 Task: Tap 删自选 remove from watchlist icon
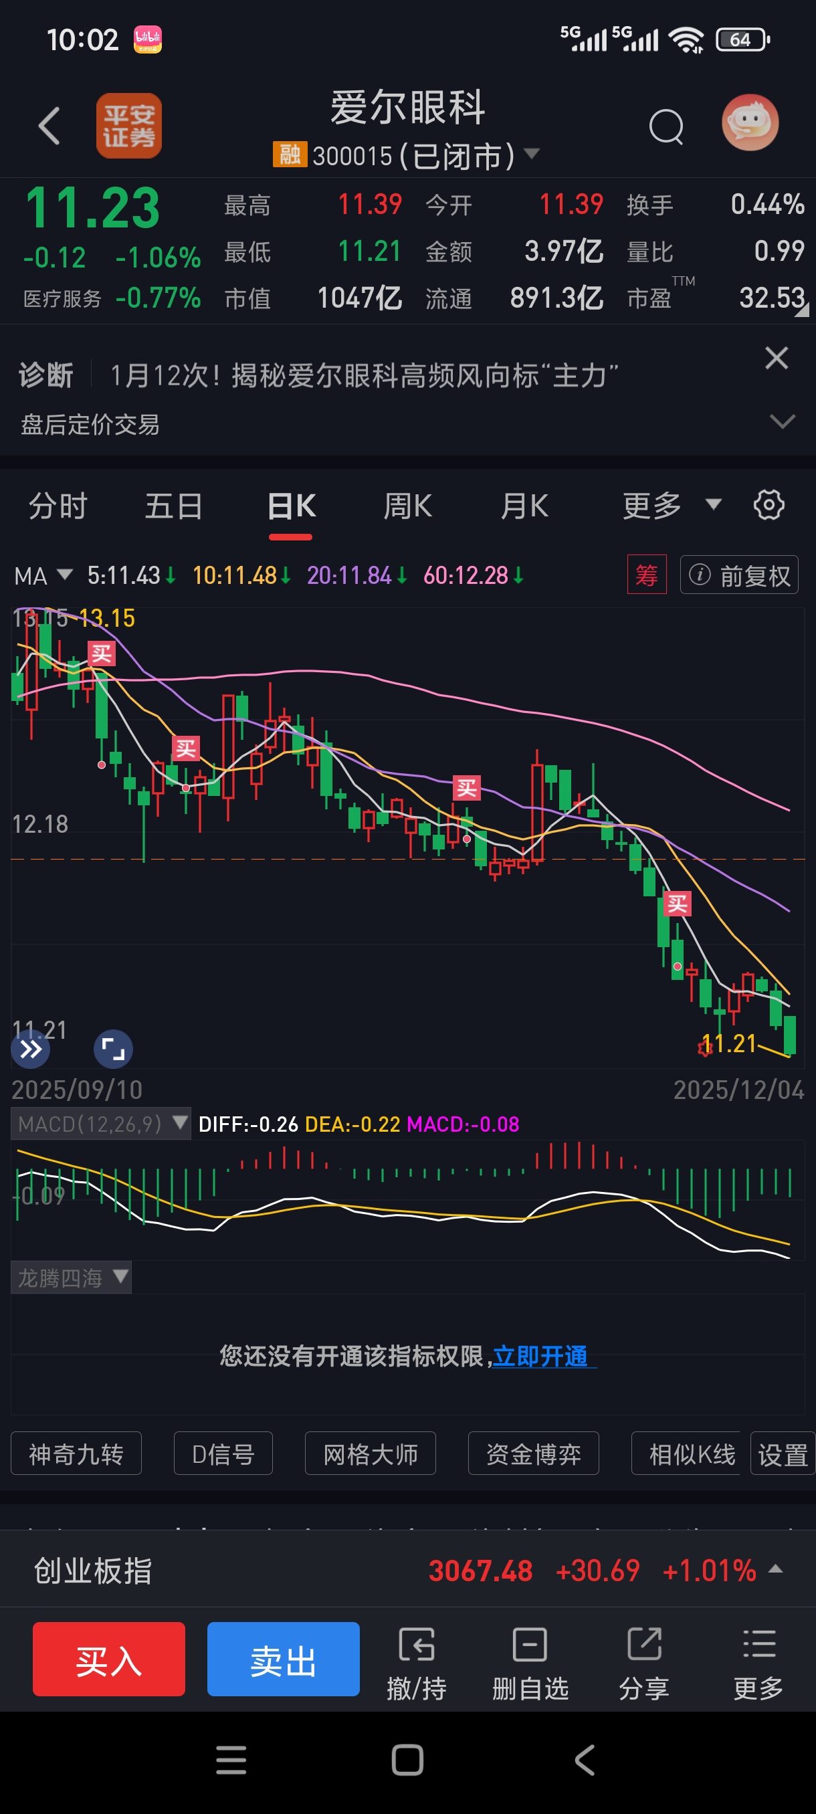click(530, 1665)
